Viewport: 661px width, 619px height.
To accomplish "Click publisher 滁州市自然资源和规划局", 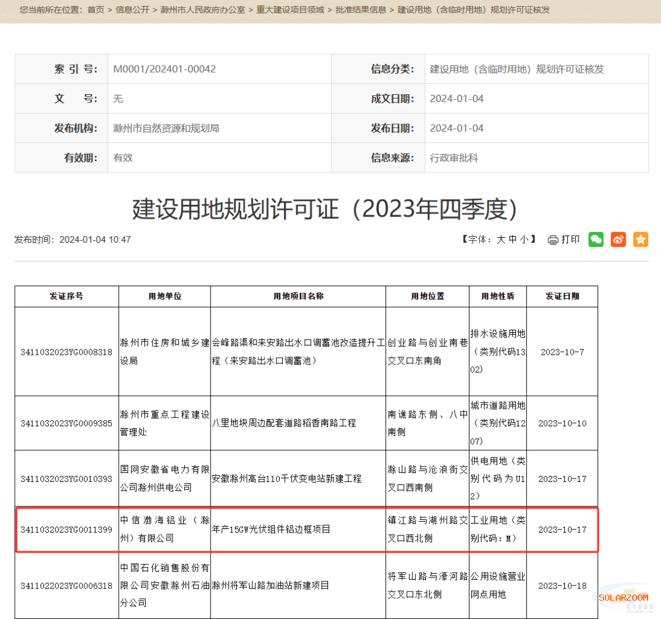I will (x=166, y=128).
